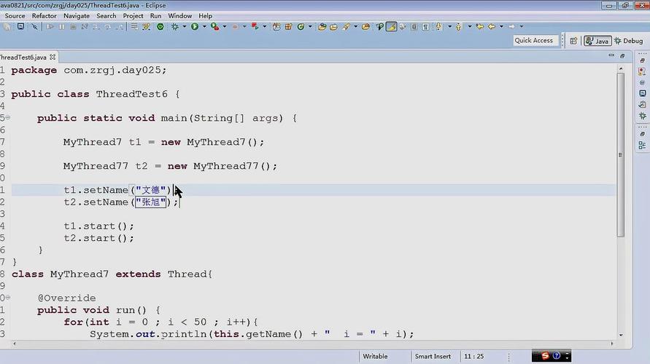Open the Console view in right trim

642,93
